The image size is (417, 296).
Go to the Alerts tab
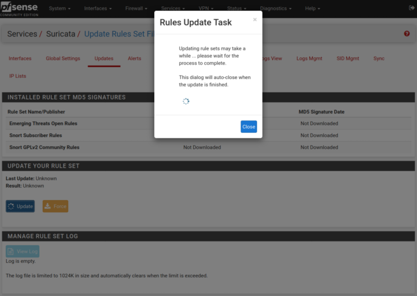134,58
